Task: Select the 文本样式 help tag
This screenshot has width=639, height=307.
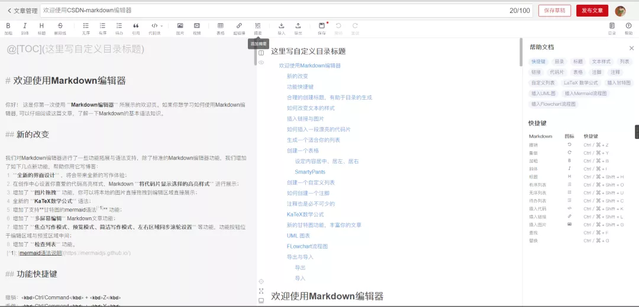Action: tap(601, 62)
